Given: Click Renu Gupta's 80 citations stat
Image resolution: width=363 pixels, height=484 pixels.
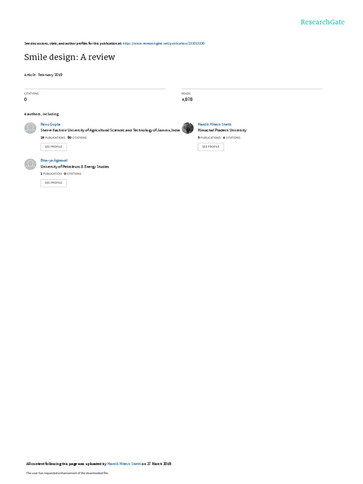Looking at the screenshot, I should (x=77, y=138).
